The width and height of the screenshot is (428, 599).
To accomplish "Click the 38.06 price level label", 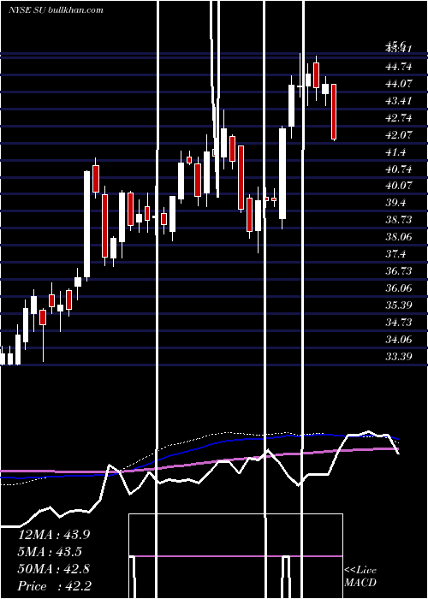I will click(x=399, y=237).
